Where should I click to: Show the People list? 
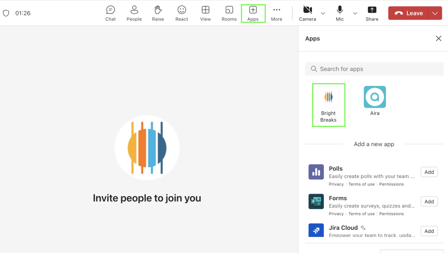coord(134,13)
